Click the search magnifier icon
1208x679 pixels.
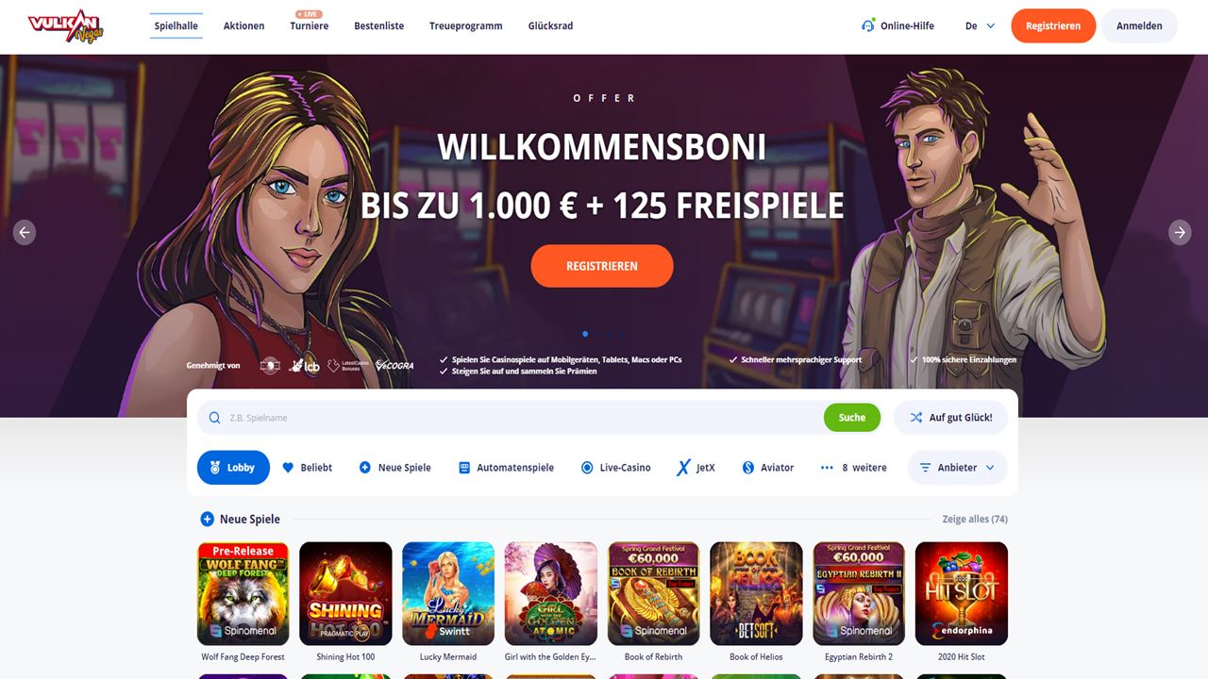[x=214, y=418]
